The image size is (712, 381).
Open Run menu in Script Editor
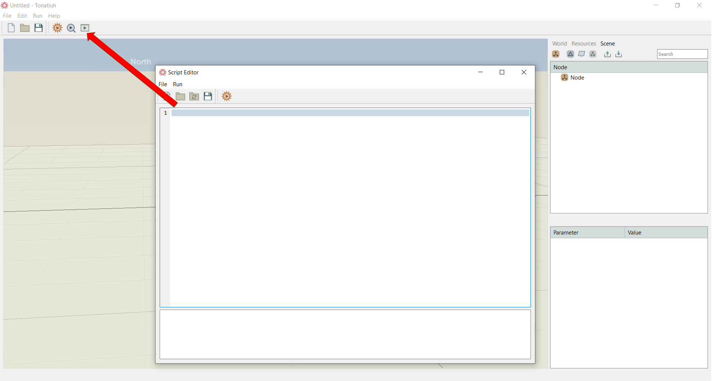point(178,84)
